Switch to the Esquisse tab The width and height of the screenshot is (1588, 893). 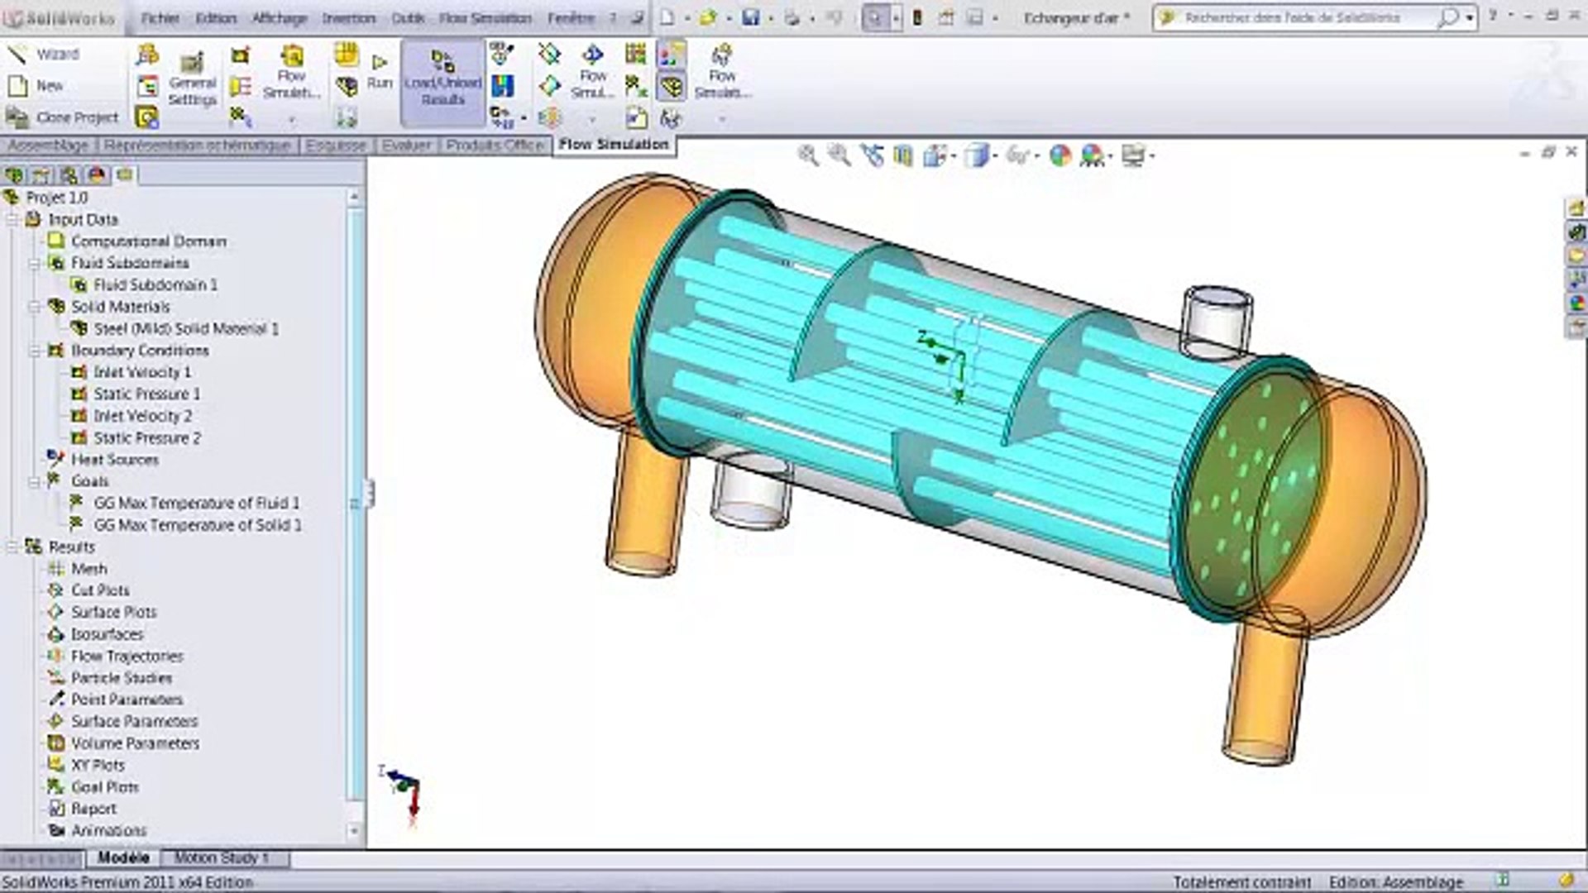coord(335,145)
